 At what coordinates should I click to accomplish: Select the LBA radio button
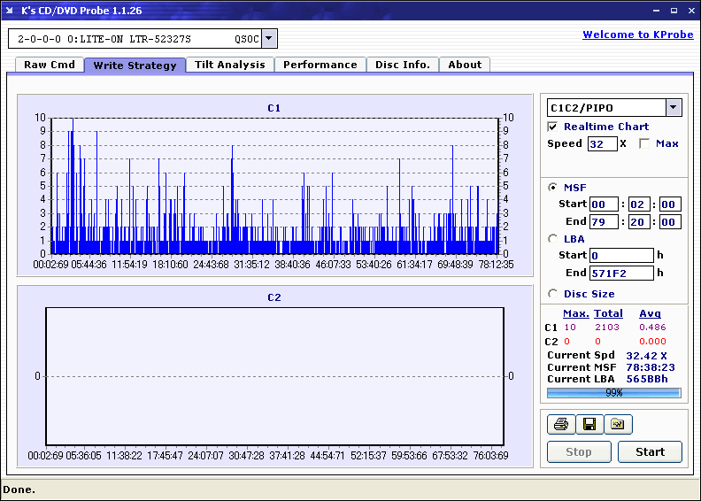pos(553,238)
